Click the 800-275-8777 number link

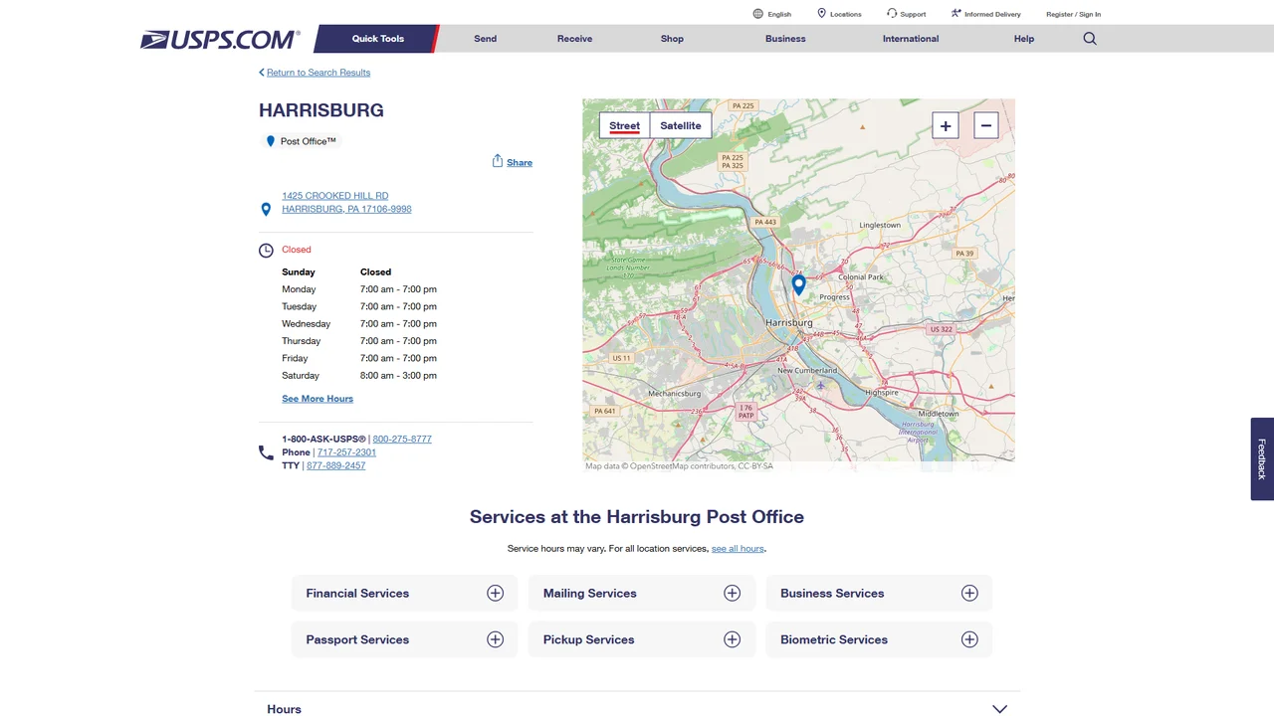point(402,439)
